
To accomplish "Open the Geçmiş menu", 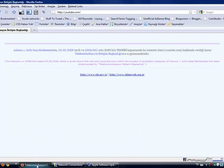I will coord(15,6).
